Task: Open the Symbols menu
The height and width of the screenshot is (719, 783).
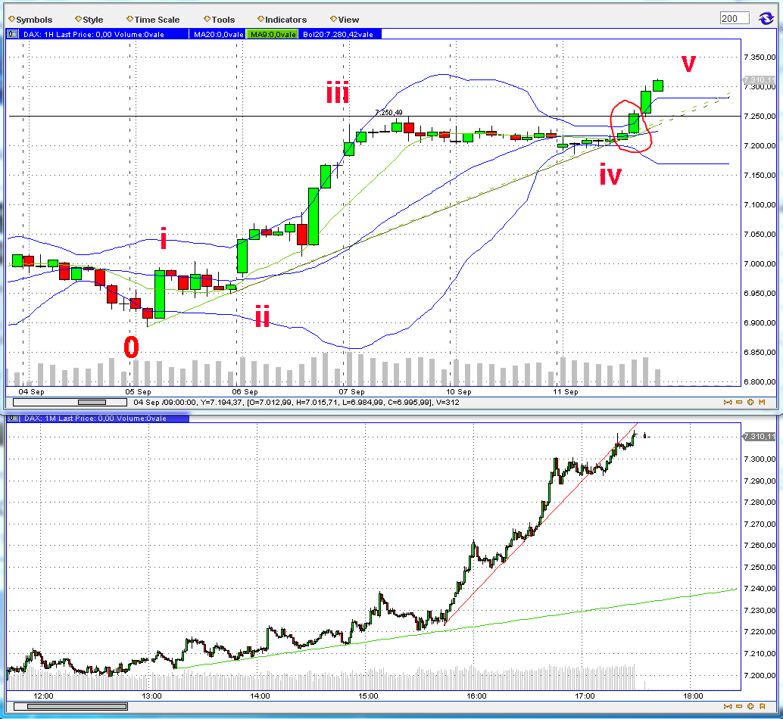Action: pyautogui.click(x=31, y=20)
